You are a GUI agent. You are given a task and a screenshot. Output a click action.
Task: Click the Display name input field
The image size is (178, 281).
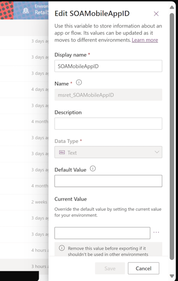[x=108, y=66]
